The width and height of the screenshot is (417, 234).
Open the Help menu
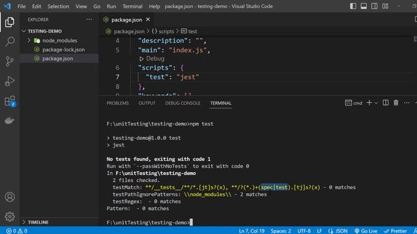tap(154, 6)
